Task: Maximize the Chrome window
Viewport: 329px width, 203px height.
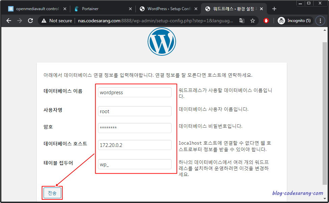Action: pos(309,3)
